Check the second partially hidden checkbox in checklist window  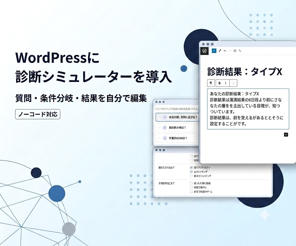click(191, 160)
